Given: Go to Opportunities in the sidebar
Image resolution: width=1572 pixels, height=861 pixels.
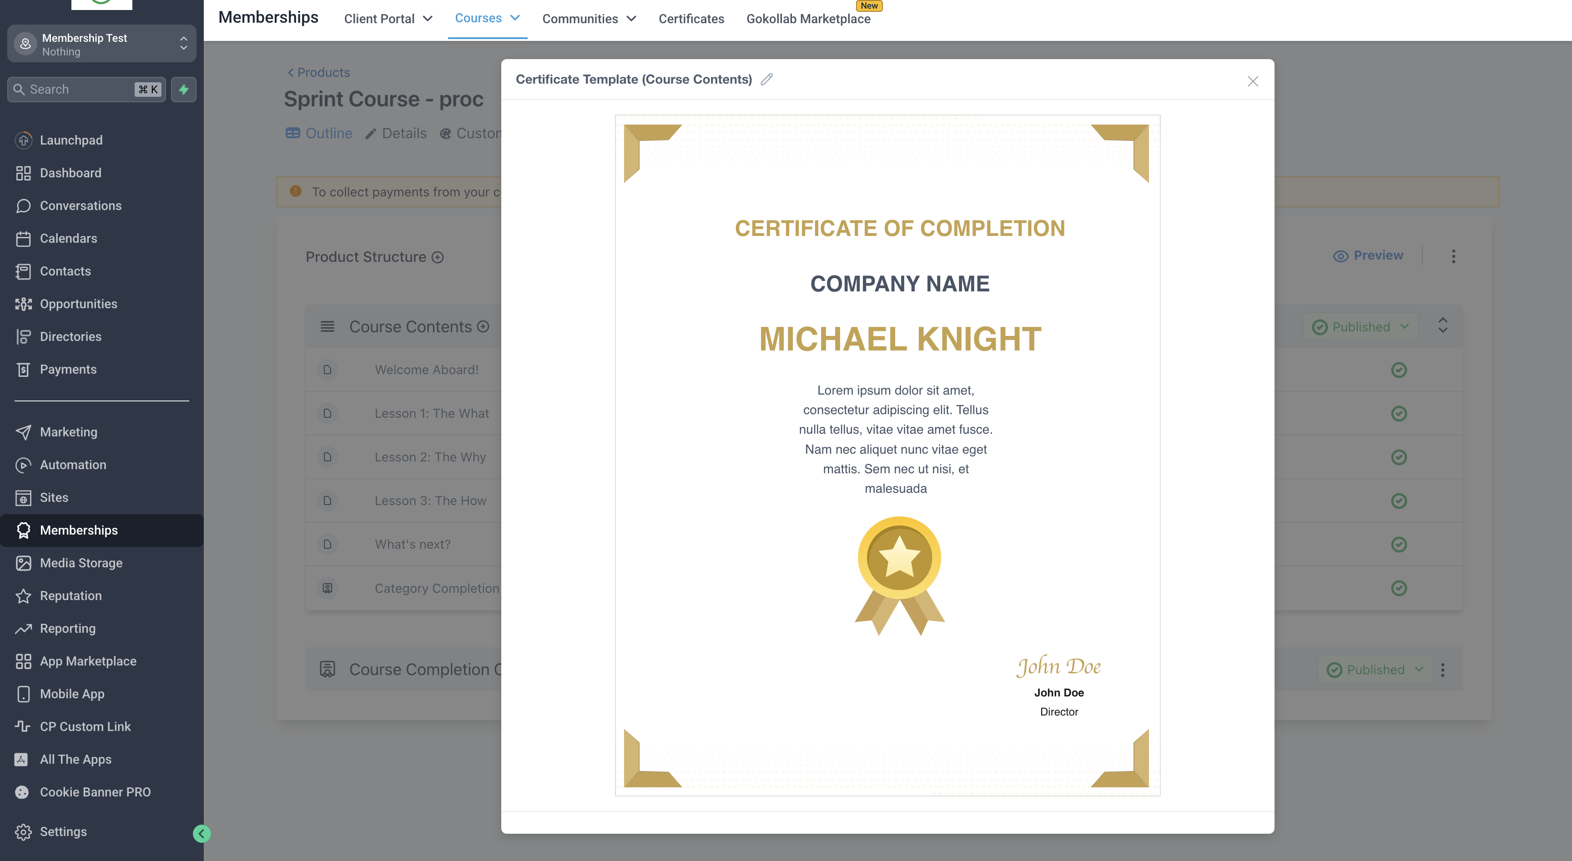Looking at the screenshot, I should point(78,304).
